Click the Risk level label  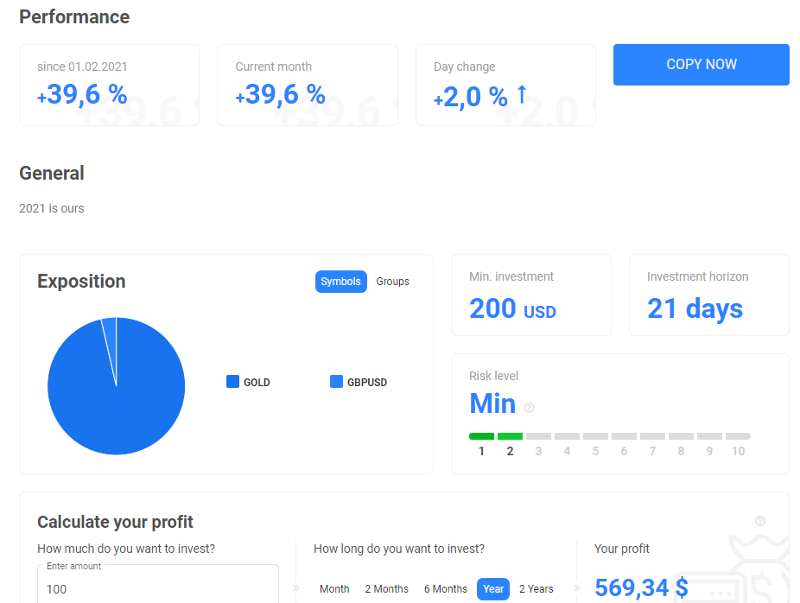point(493,376)
